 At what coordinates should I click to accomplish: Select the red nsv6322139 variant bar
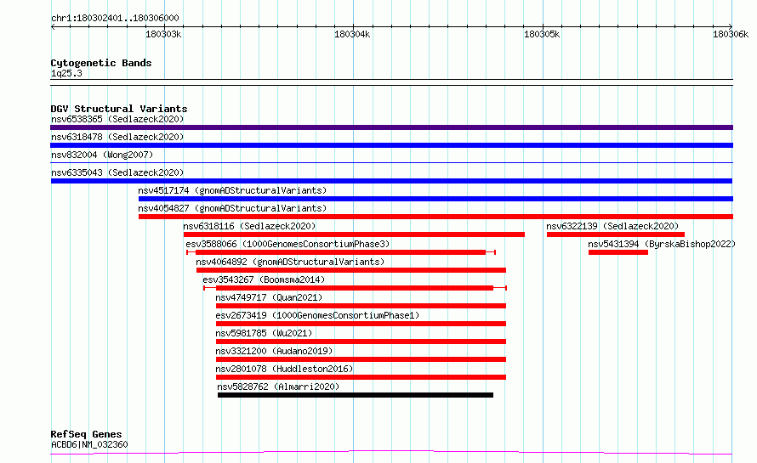(x=616, y=234)
